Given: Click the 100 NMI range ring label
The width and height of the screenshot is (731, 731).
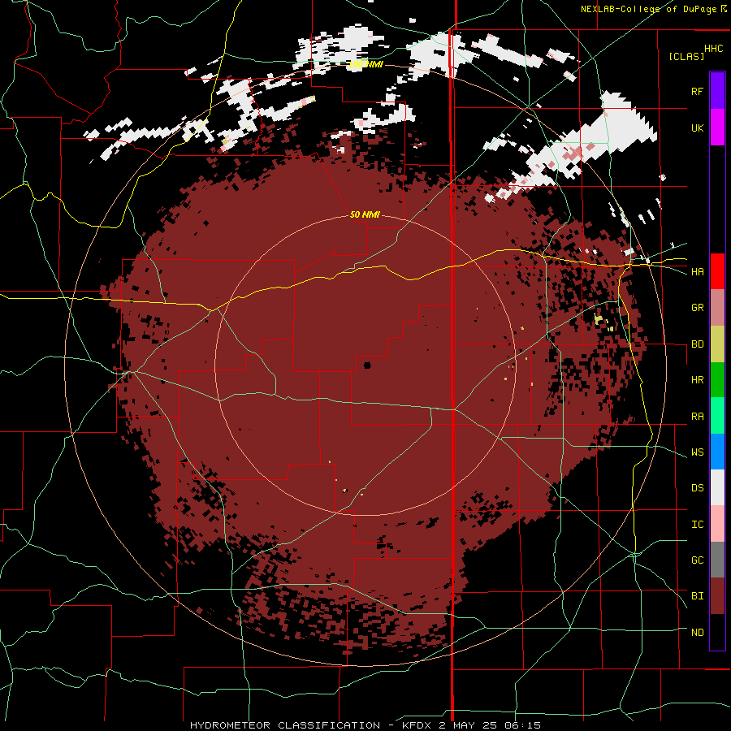Looking at the screenshot, I should 365,65.
